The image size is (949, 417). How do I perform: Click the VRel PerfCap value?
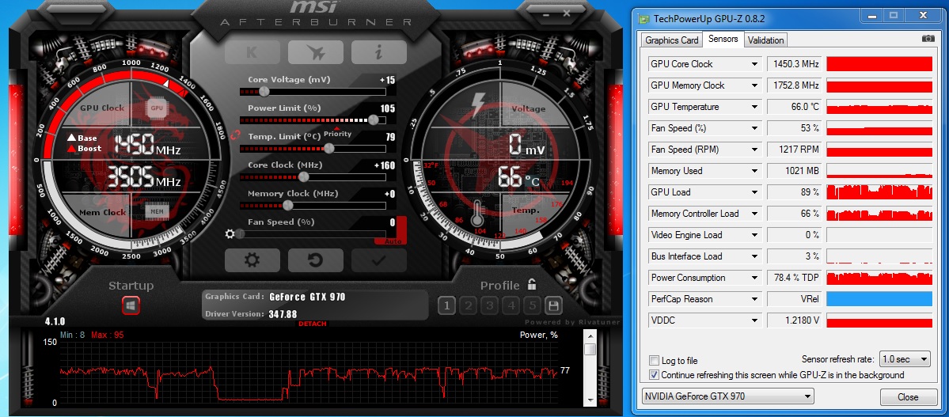794,299
